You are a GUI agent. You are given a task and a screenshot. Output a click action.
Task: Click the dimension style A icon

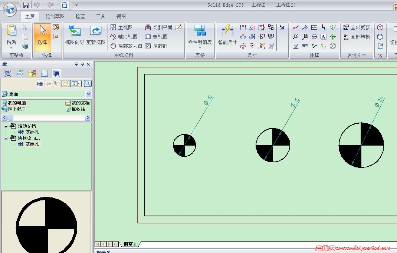[x=282, y=27]
